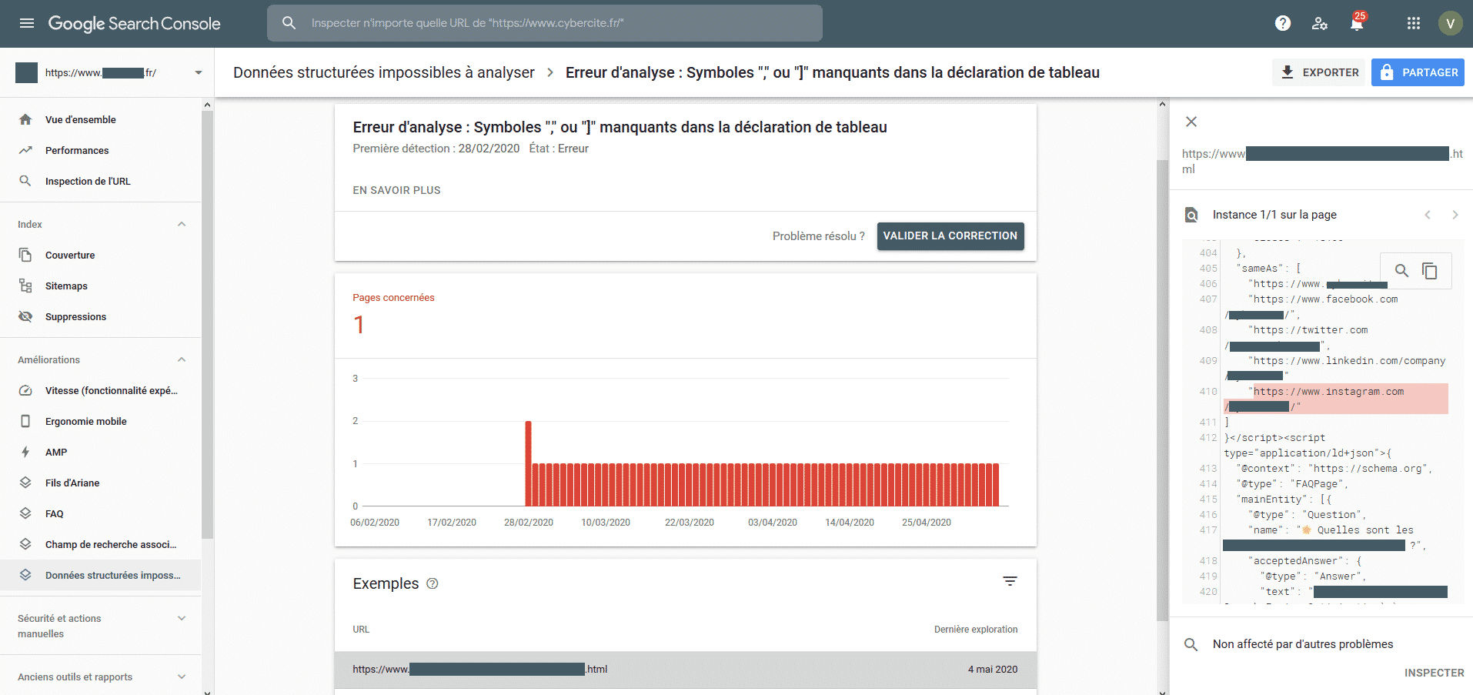Close the side details panel
Viewport: 1473px width, 695px height.
(1191, 122)
